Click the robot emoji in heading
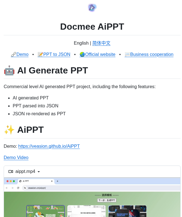Image resolution: width=182 pixels, height=217 pixels. pyautogui.click(x=9, y=70)
